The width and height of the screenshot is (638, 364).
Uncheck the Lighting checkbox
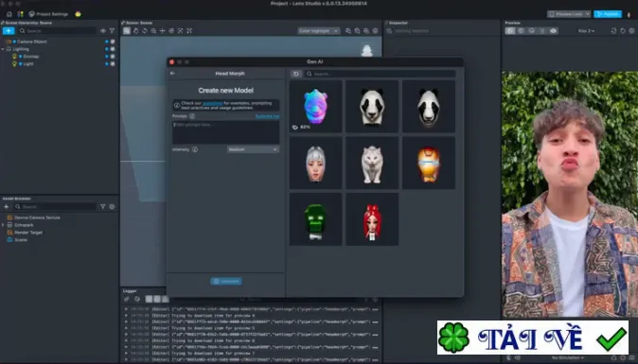point(113,49)
